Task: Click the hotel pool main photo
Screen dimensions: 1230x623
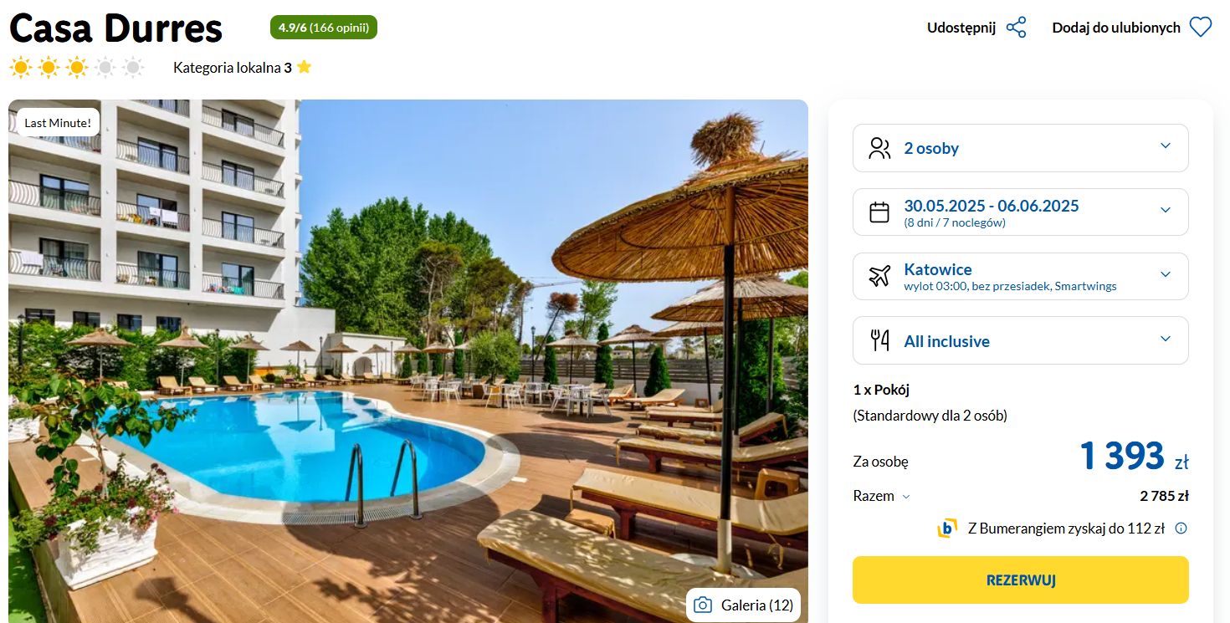Action: [x=408, y=361]
